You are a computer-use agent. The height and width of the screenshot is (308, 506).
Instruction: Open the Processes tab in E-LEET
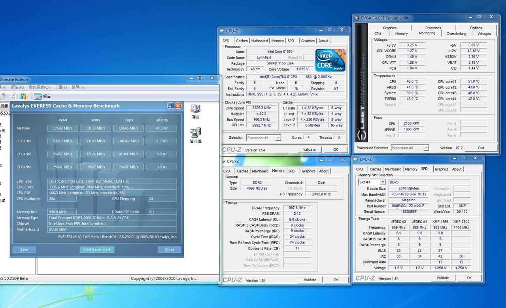[433, 28]
